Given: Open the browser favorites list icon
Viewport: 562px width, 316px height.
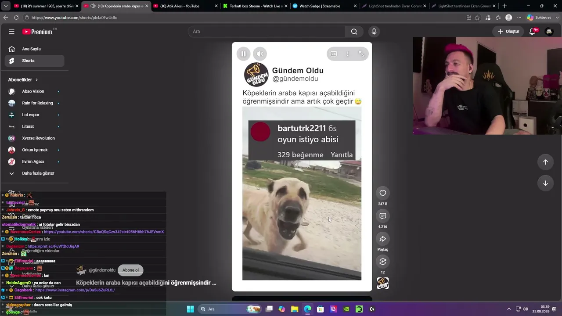Looking at the screenshot, I should (498, 18).
